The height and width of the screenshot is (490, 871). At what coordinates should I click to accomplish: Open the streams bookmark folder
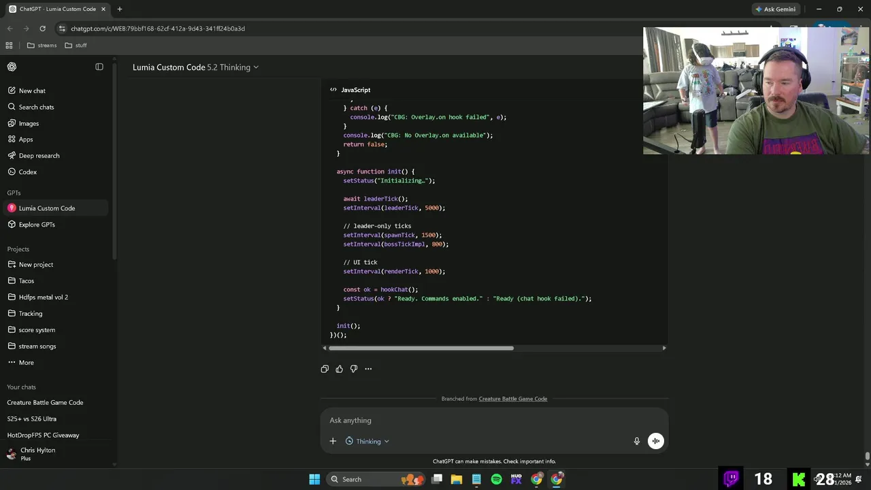pos(42,46)
